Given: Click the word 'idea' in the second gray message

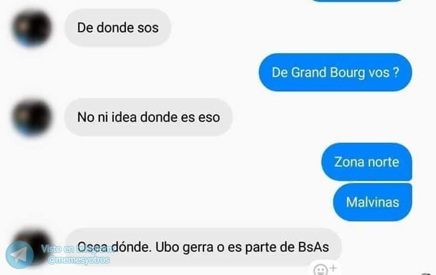Looking at the screenshot, I should click(x=124, y=117).
